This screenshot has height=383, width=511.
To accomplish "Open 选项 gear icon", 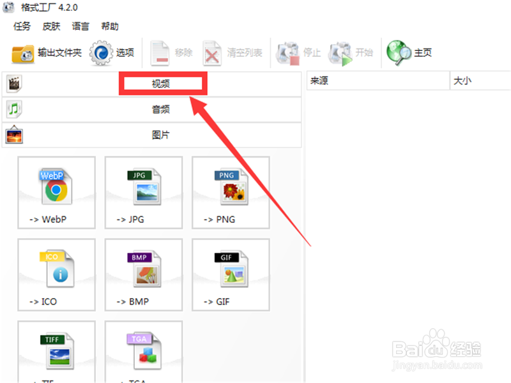I will 101,53.
